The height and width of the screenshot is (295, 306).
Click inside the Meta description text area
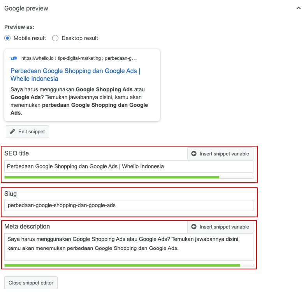(x=128, y=247)
